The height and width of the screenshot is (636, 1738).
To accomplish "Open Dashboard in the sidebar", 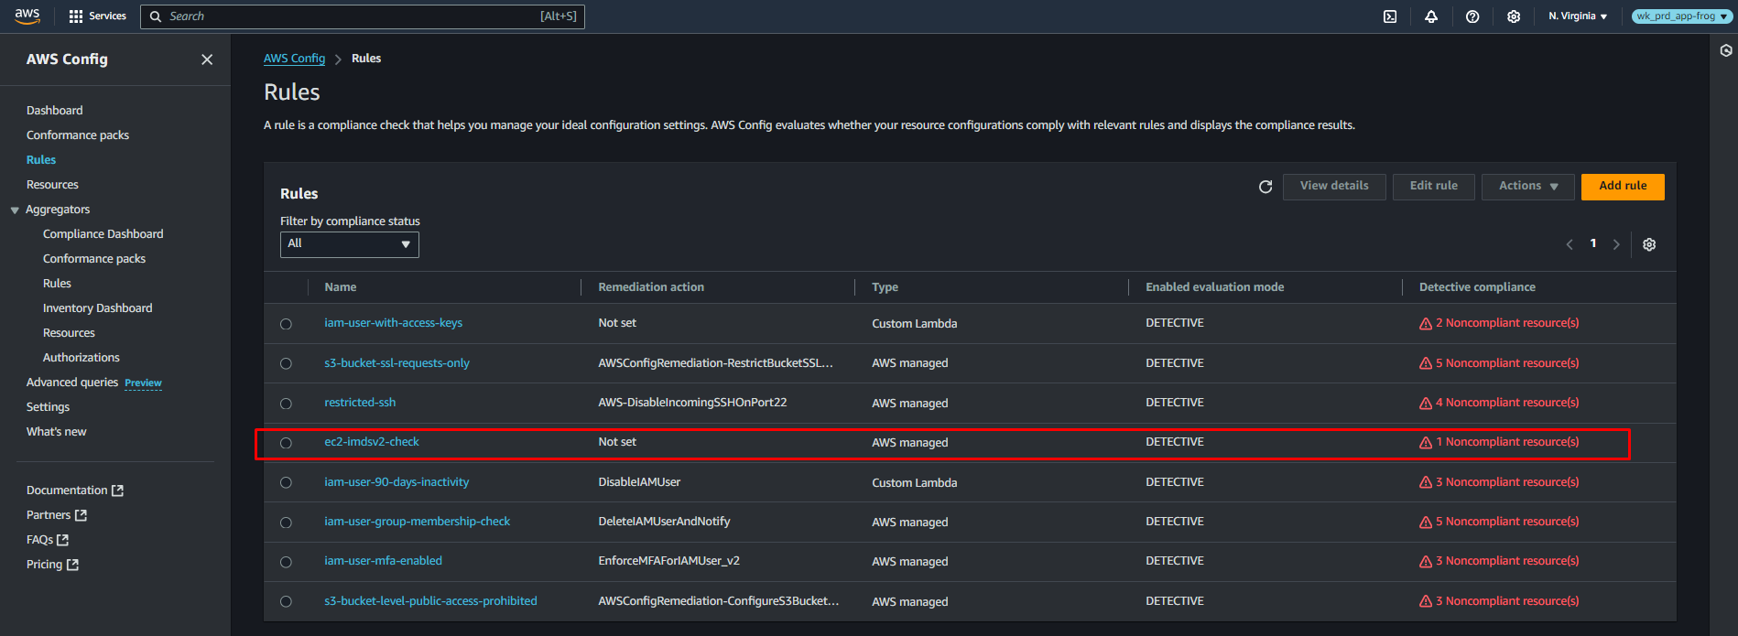I will (55, 110).
